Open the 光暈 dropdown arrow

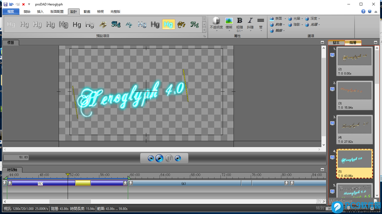pos(302,19)
